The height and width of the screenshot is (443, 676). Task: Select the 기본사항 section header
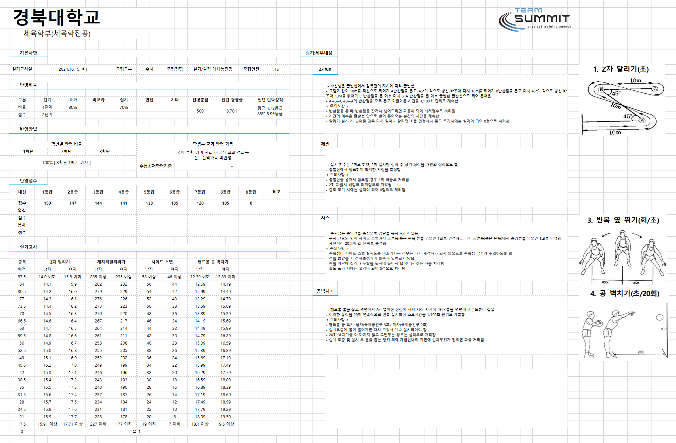pyautogui.click(x=28, y=53)
